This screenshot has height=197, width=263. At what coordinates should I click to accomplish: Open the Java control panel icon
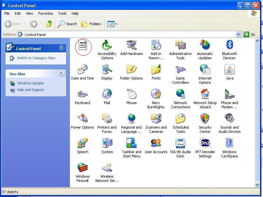point(229,70)
